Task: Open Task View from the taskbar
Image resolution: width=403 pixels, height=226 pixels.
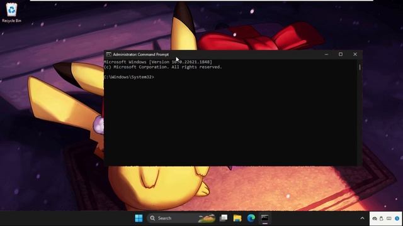Action: [x=224, y=218]
